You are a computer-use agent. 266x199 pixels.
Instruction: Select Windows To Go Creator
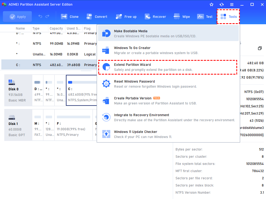tap(168, 50)
